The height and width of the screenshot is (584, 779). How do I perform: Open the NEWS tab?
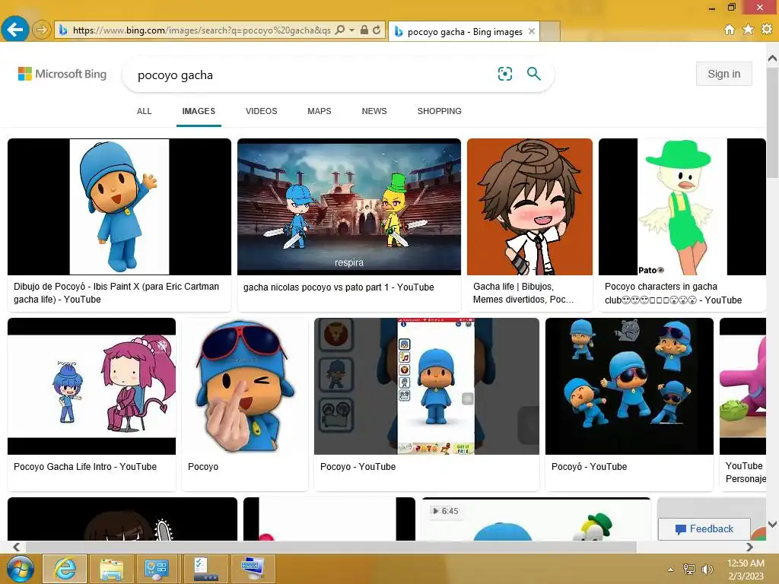pos(374,111)
